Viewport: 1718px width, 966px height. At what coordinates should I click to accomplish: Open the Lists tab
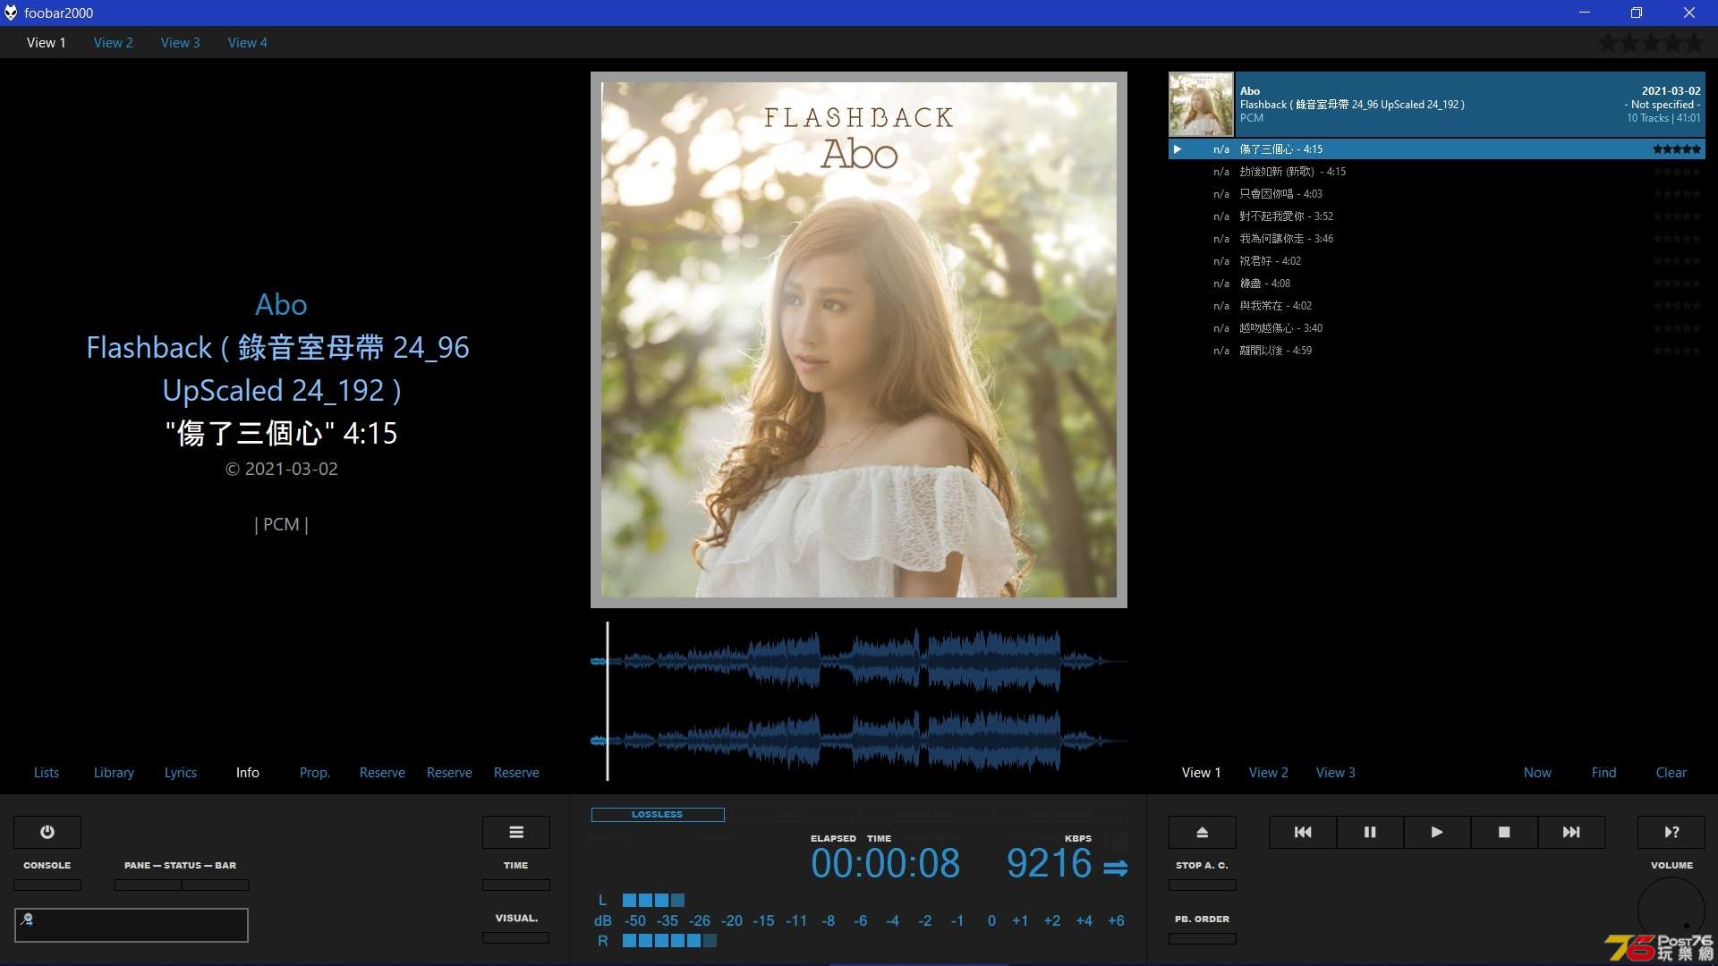[x=47, y=772]
